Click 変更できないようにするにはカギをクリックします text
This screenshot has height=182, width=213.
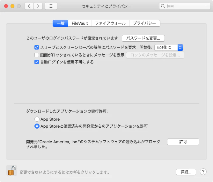[65, 172]
